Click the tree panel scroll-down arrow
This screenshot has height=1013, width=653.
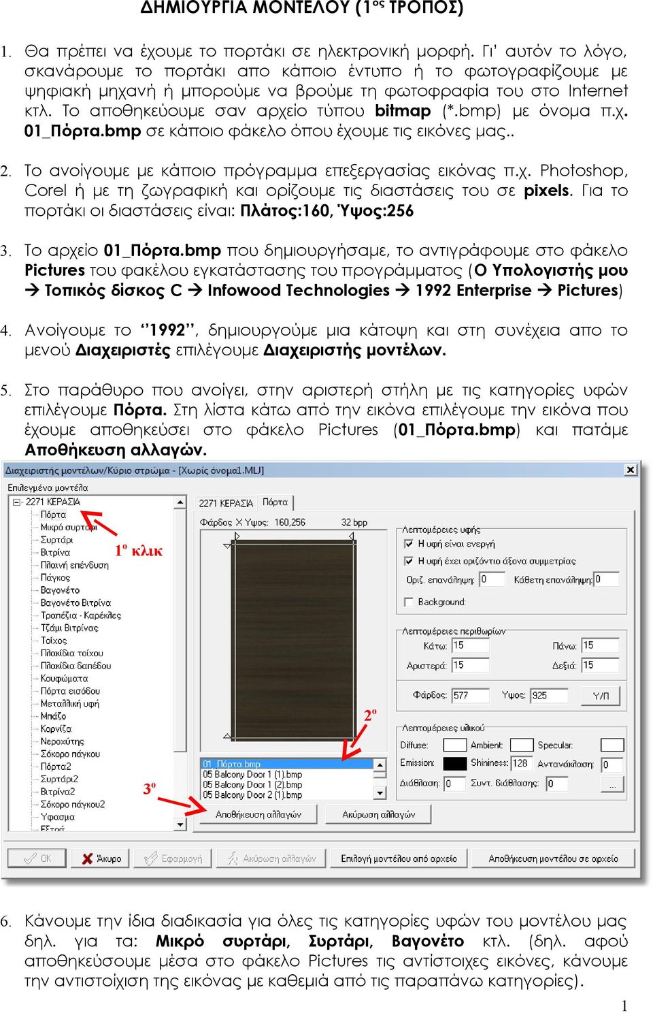coord(180,824)
